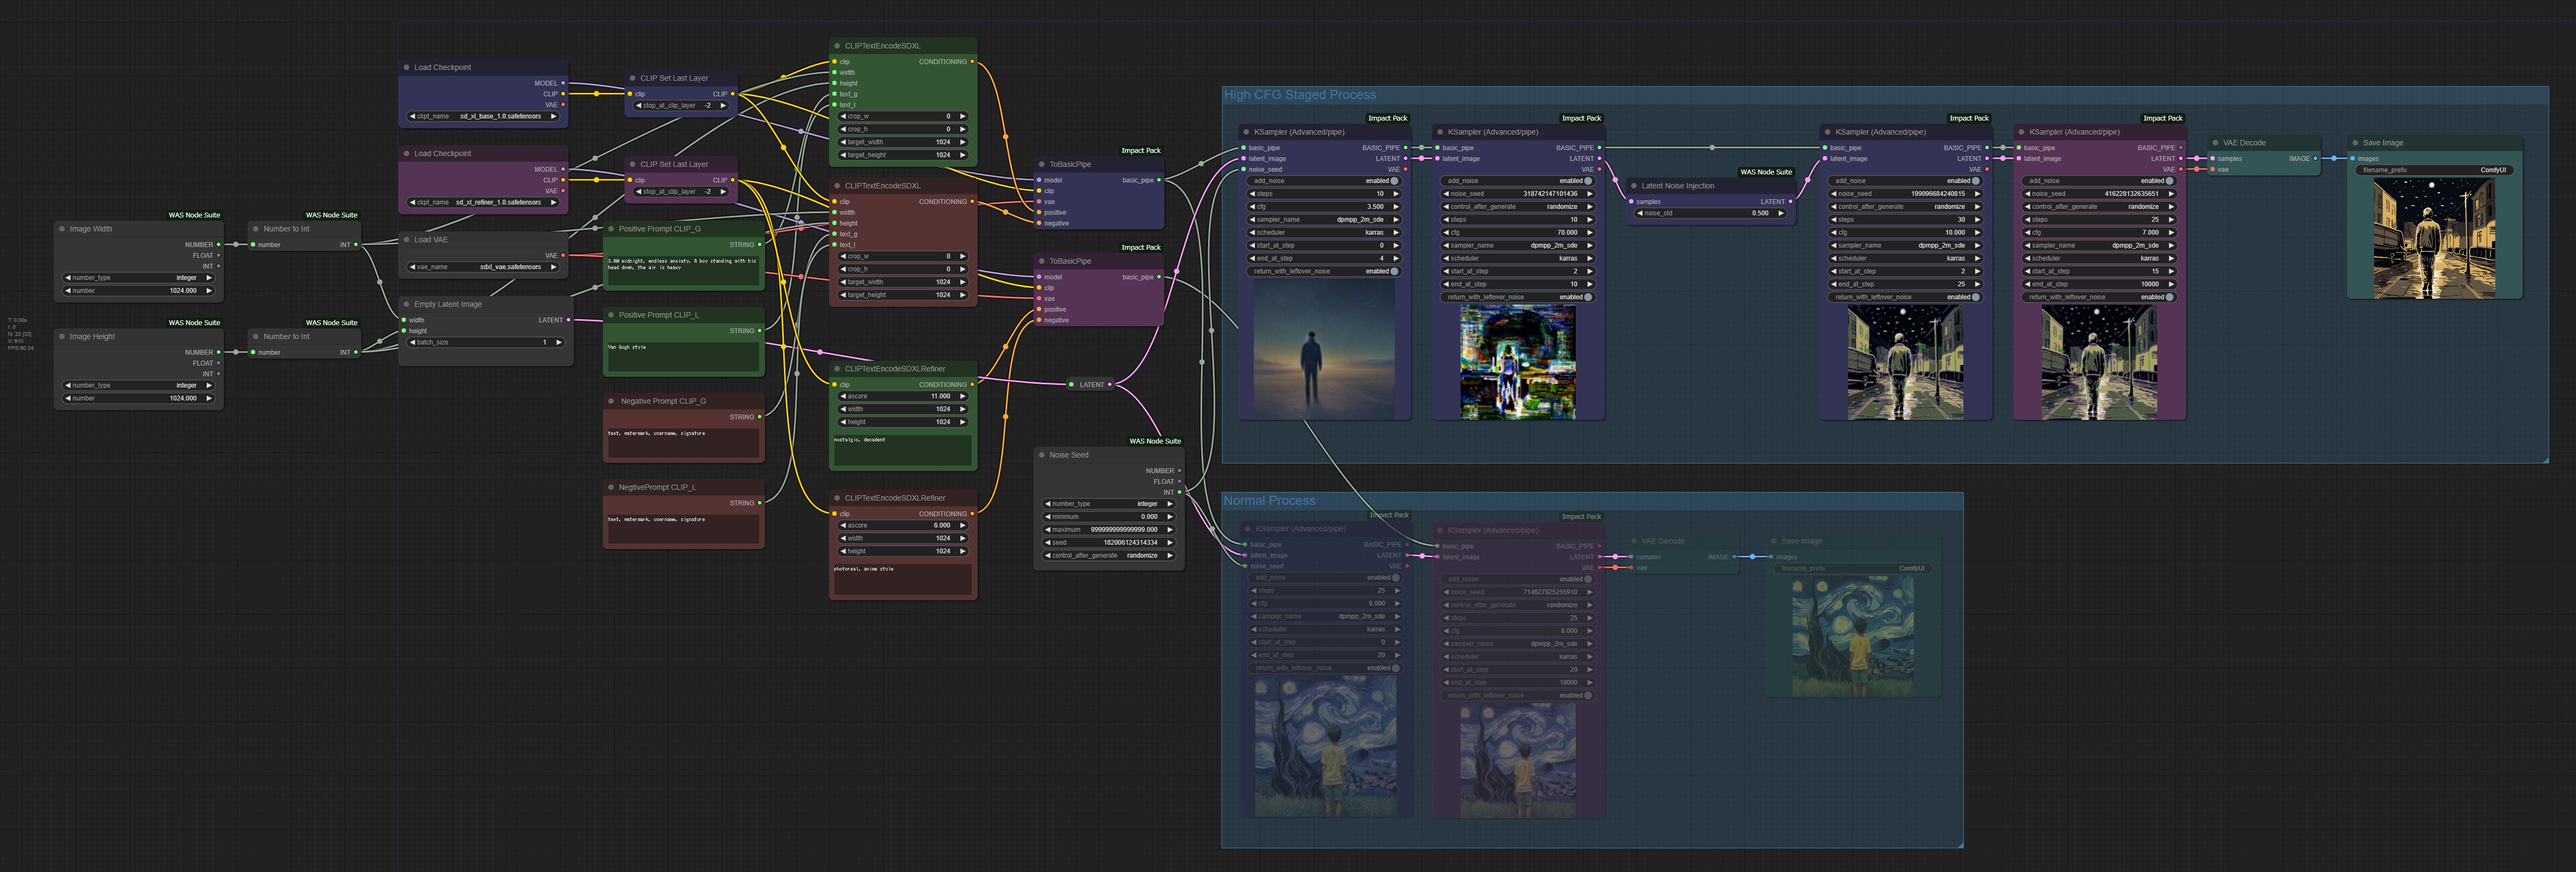Toggle return_with_leftover_noise on leftmost High CFG KSampler
The image size is (2576, 872).
point(1394,271)
